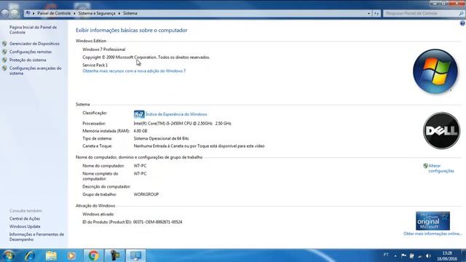Click the volume speaker tray icon
The height and width of the screenshot is (262, 466).
click(428, 255)
